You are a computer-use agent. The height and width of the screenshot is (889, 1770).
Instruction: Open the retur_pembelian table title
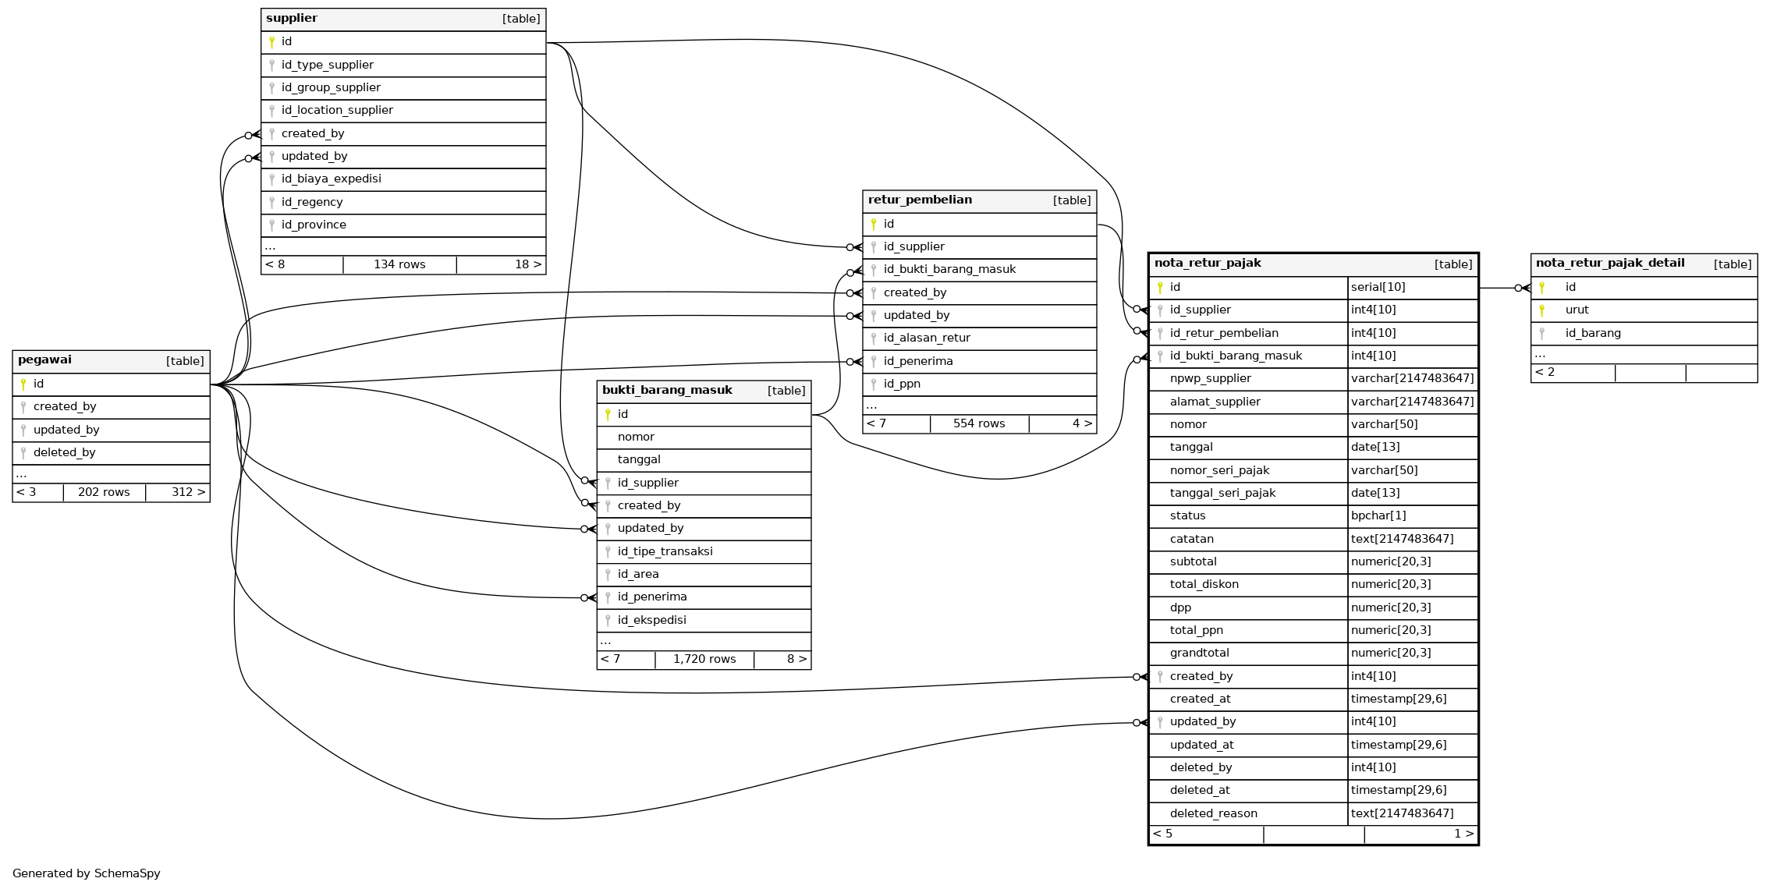pyautogui.click(x=920, y=200)
